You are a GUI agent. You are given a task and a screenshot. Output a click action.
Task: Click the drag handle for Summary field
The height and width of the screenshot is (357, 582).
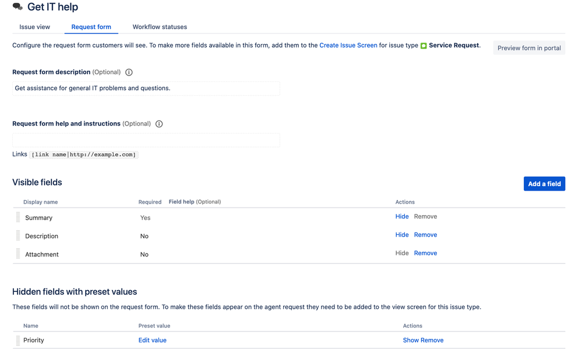[18, 217]
